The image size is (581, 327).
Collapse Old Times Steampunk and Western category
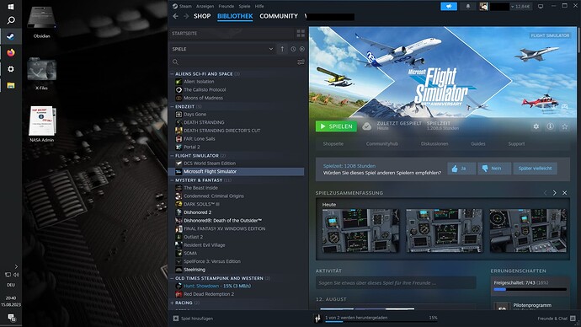point(173,278)
